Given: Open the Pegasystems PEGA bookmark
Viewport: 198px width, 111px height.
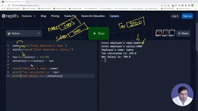Looking at the screenshot, I should click(x=45, y=9).
